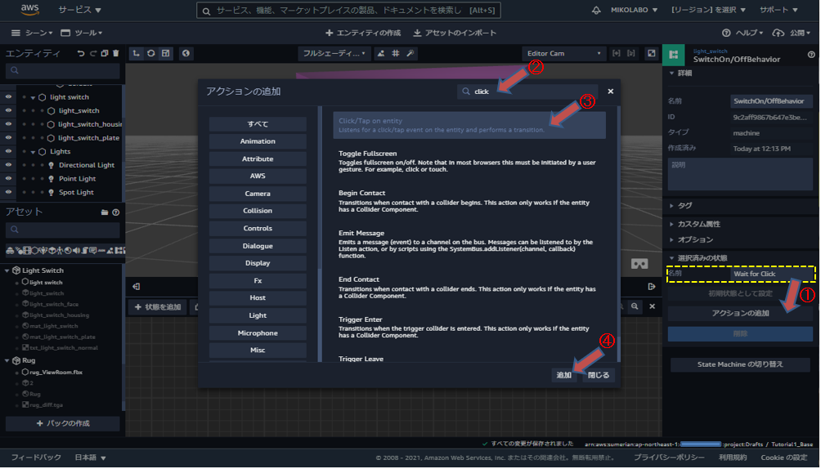The height and width of the screenshot is (469, 821).
Task: Click Import Assets in the top bar
Action: (455, 33)
